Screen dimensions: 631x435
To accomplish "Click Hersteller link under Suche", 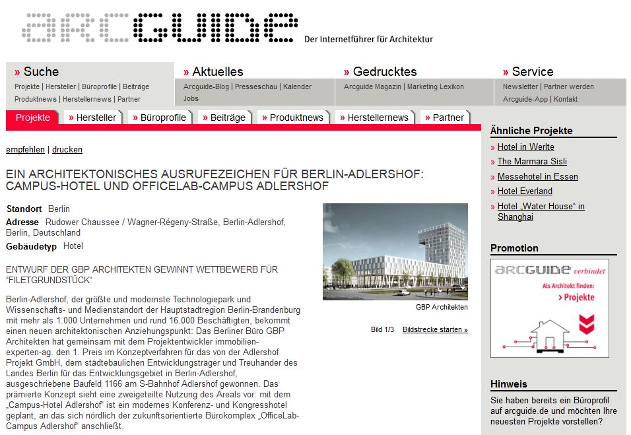I will click(x=61, y=86).
